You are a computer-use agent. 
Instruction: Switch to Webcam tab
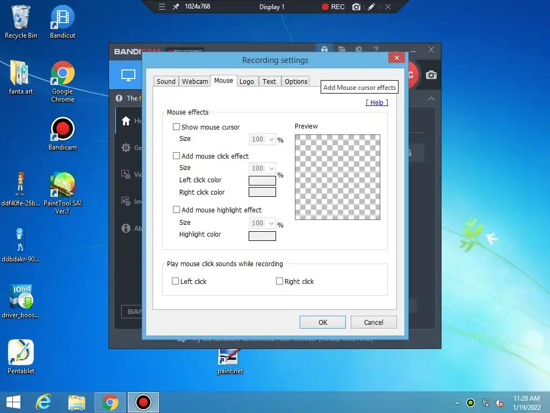(x=195, y=82)
